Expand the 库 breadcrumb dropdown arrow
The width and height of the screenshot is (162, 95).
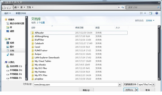tap(24, 7)
